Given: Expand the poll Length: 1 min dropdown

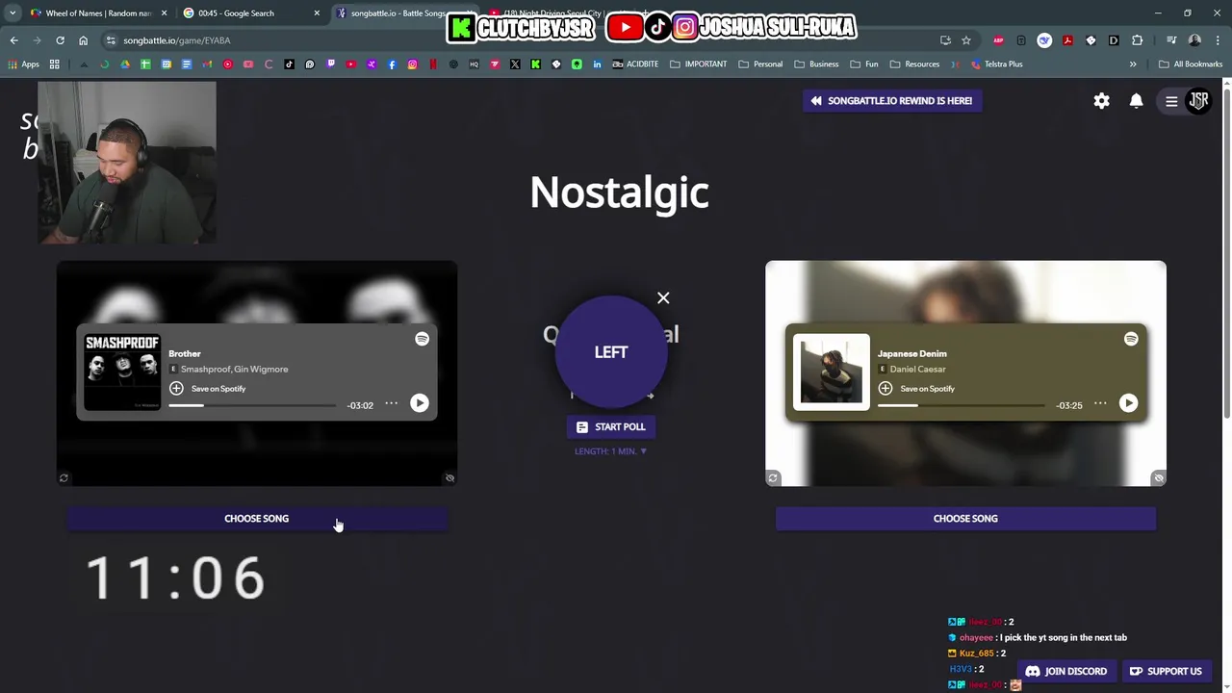Looking at the screenshot, I should (611, 451).
